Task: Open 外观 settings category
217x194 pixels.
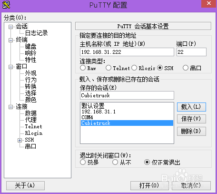Action: pyautogui.click(x=30, y=73)
